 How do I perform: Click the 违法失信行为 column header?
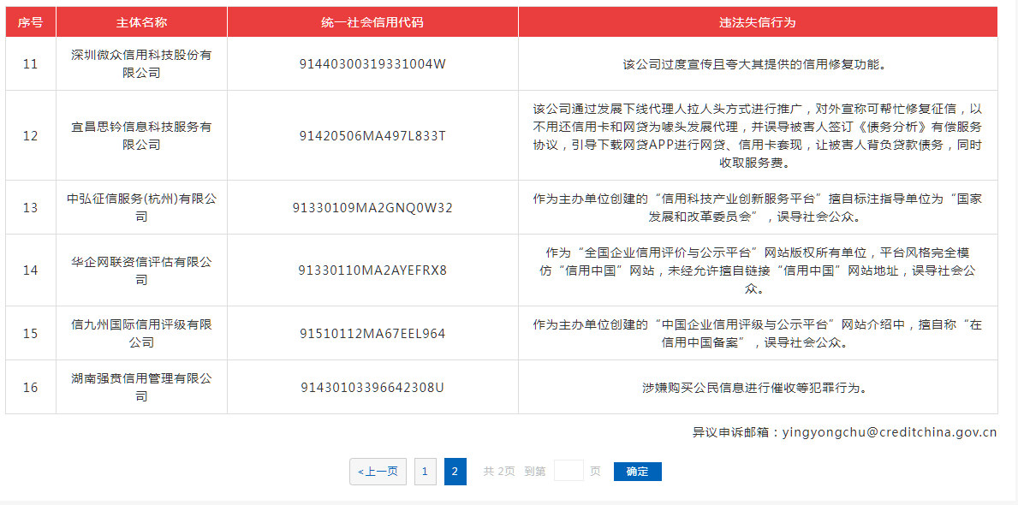click(x=757, y=22)
